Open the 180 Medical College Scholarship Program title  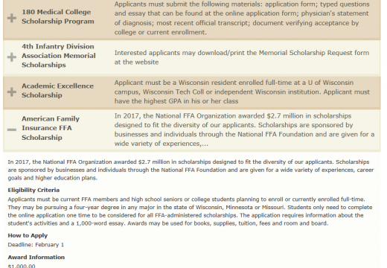[58, 16]
